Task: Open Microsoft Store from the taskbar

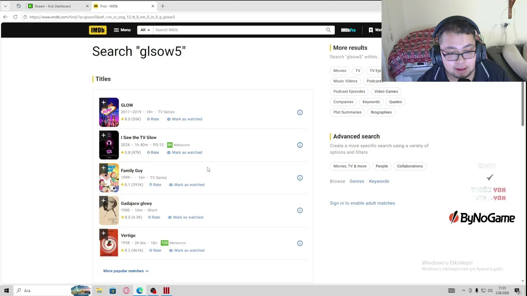Action: pyautogui.click(x=112, y=291)
